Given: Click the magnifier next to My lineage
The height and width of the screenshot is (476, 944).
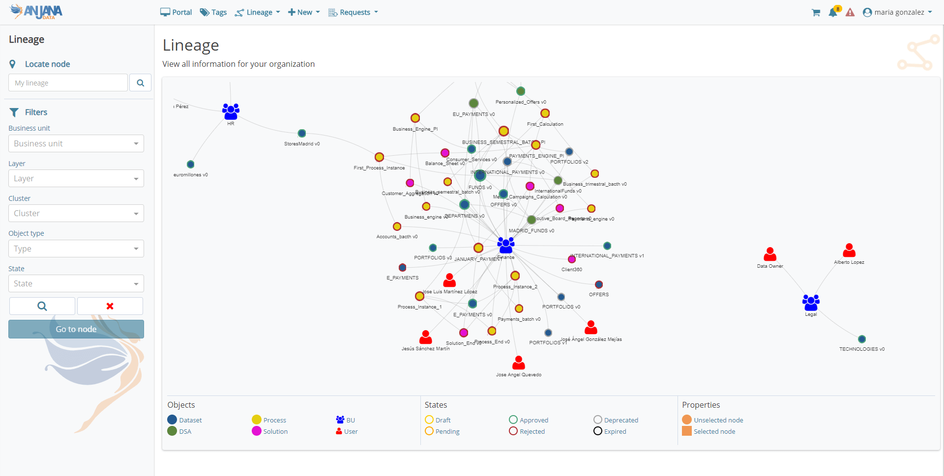Looking at the screenshot, I should [x=140, y=83].
